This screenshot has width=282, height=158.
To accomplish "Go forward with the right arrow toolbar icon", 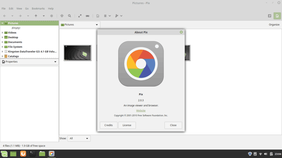I will pos(20,16).
